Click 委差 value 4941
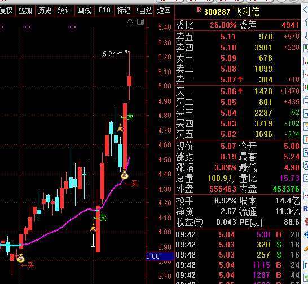The height and width of the screenshot is (284, 308). (290, 25)
